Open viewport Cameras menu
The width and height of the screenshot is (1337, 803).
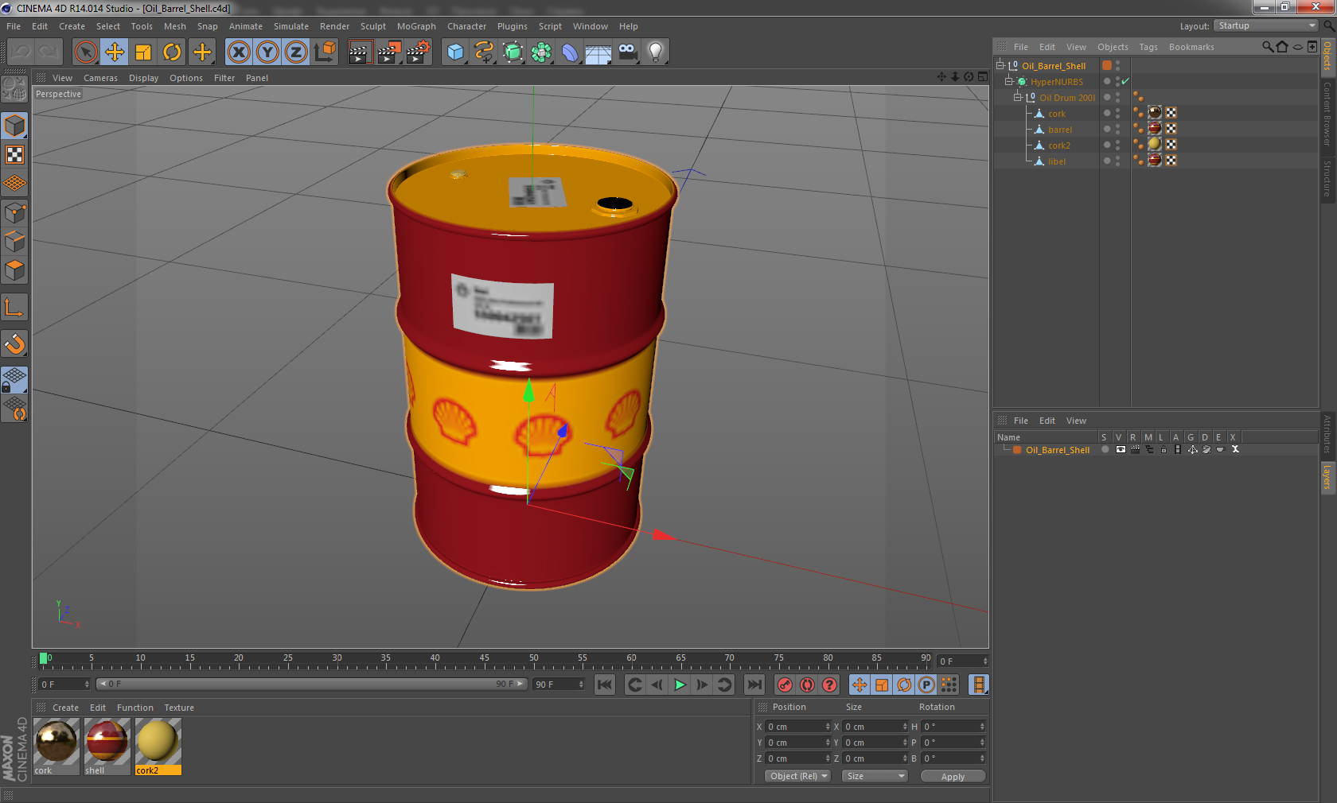(100, 78)
